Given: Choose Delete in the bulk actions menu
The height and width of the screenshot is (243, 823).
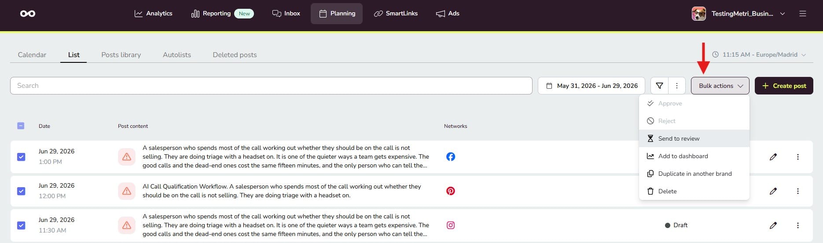Looking at the screenshot, I should click(694, 191).
